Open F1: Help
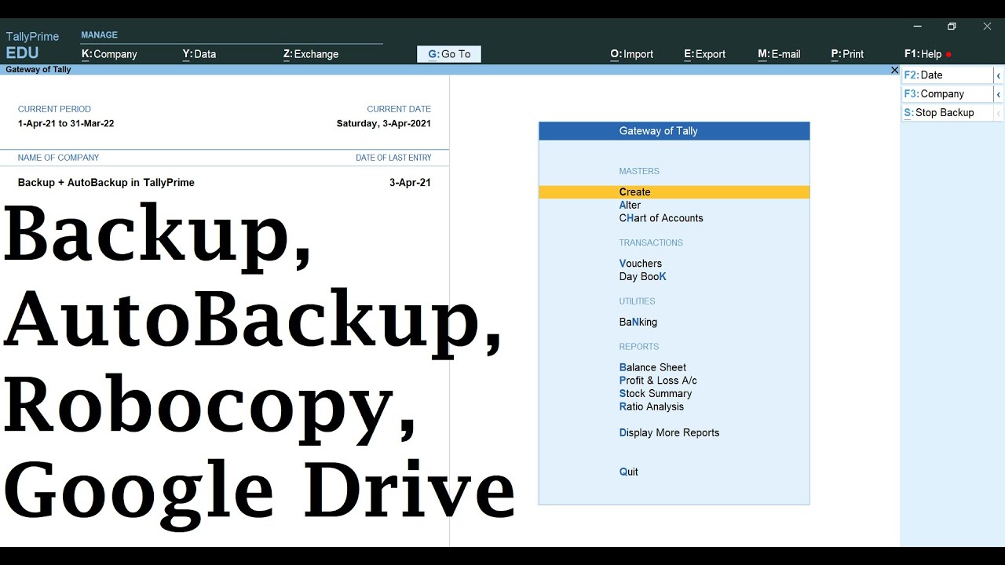 pyautogui.click(x=923, y=54)
